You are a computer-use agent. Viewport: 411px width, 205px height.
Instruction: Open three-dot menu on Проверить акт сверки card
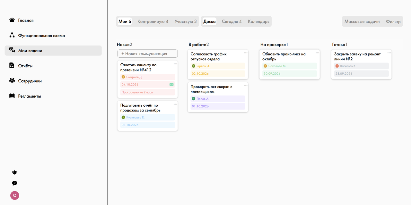coord(246,86)
